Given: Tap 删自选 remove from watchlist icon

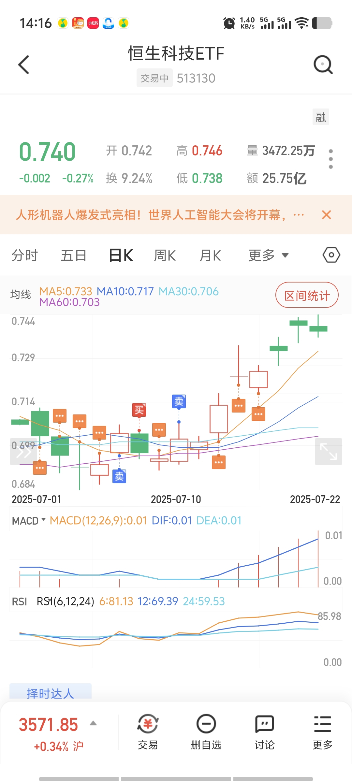Looking at the screenshot, I should pyautogui.click(x=206, y=732).
